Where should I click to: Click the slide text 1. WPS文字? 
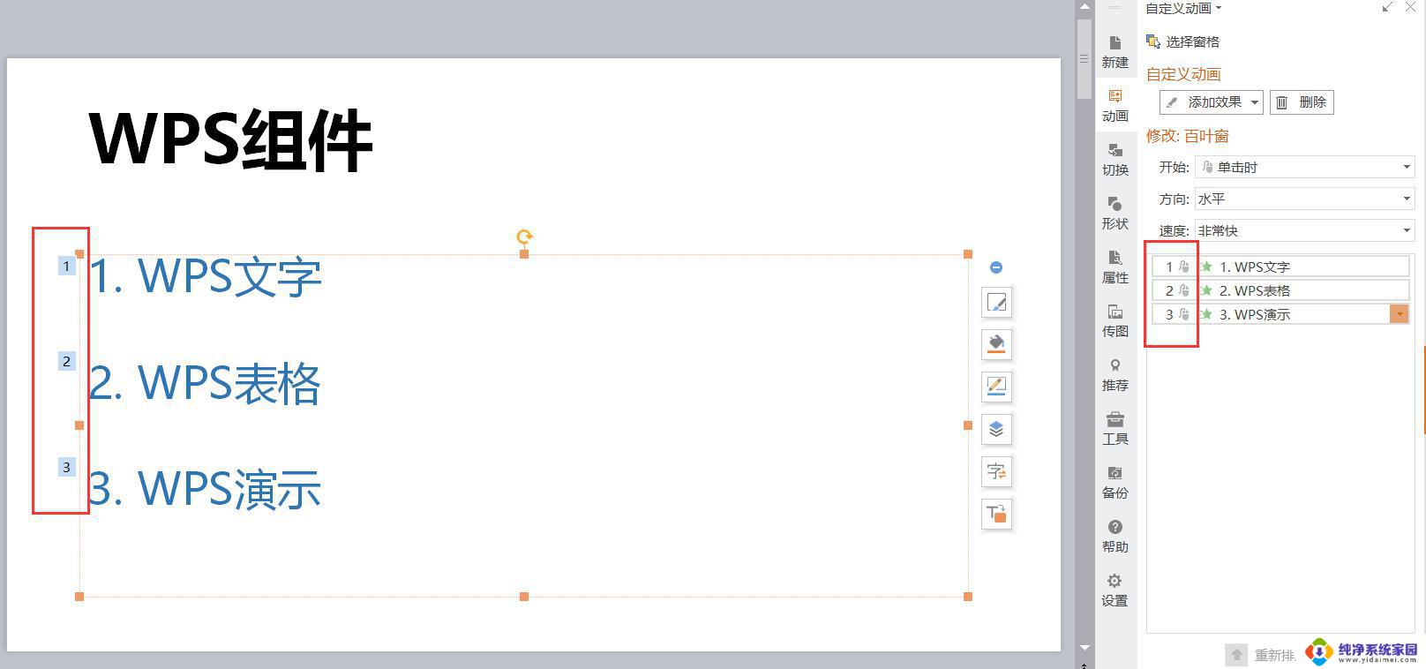pyautogui.click(x=205, y=275)
